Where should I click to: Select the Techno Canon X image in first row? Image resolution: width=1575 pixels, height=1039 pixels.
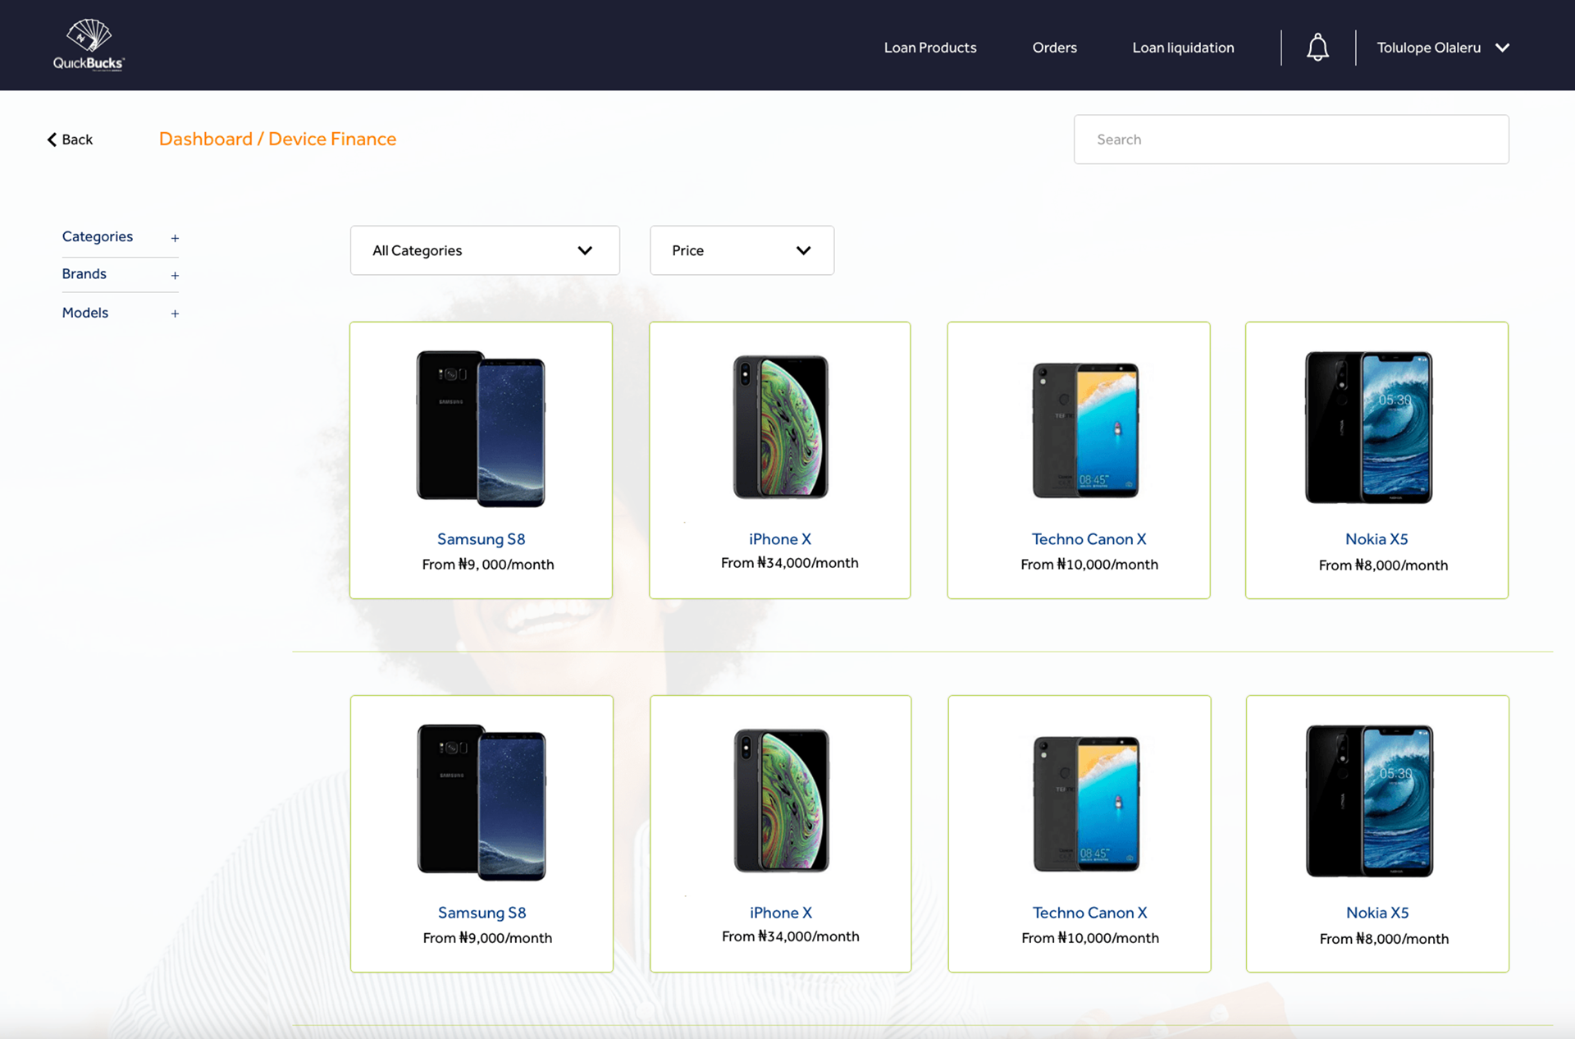point(1085,430)
